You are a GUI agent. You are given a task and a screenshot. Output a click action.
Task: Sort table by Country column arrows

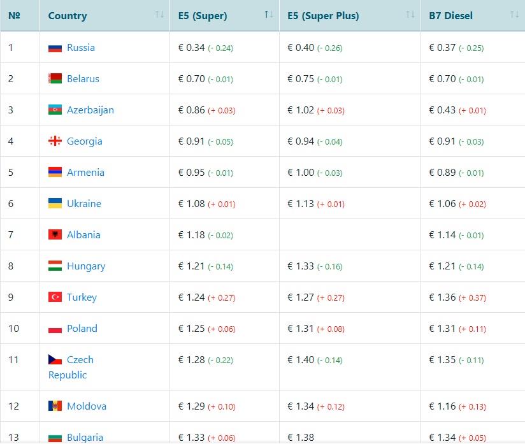click(159, 15)
